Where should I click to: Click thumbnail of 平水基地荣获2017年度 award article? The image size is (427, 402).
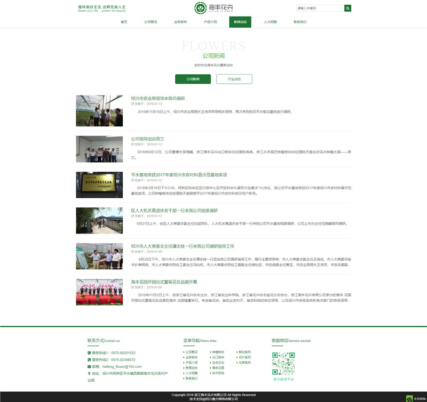click(x=99, y=184)
